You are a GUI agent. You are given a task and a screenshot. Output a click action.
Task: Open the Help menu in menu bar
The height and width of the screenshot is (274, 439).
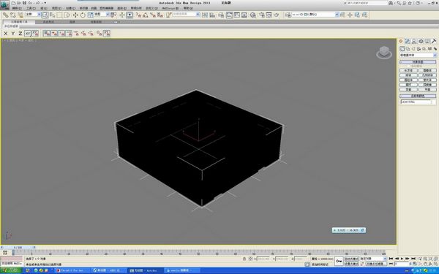(x=187, y=8)
